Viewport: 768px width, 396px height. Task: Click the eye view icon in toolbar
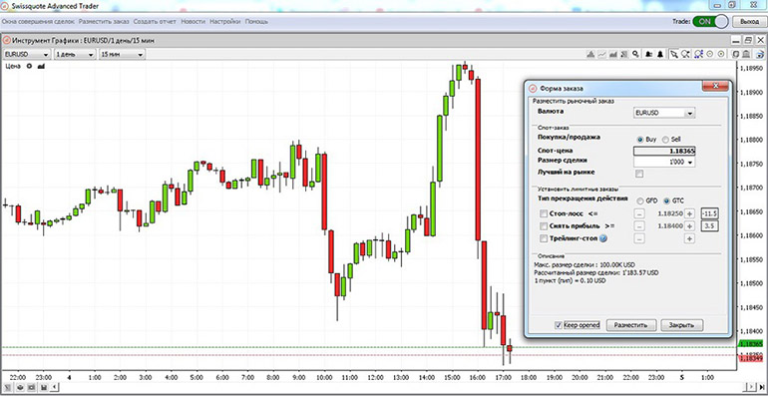[760, 54]
